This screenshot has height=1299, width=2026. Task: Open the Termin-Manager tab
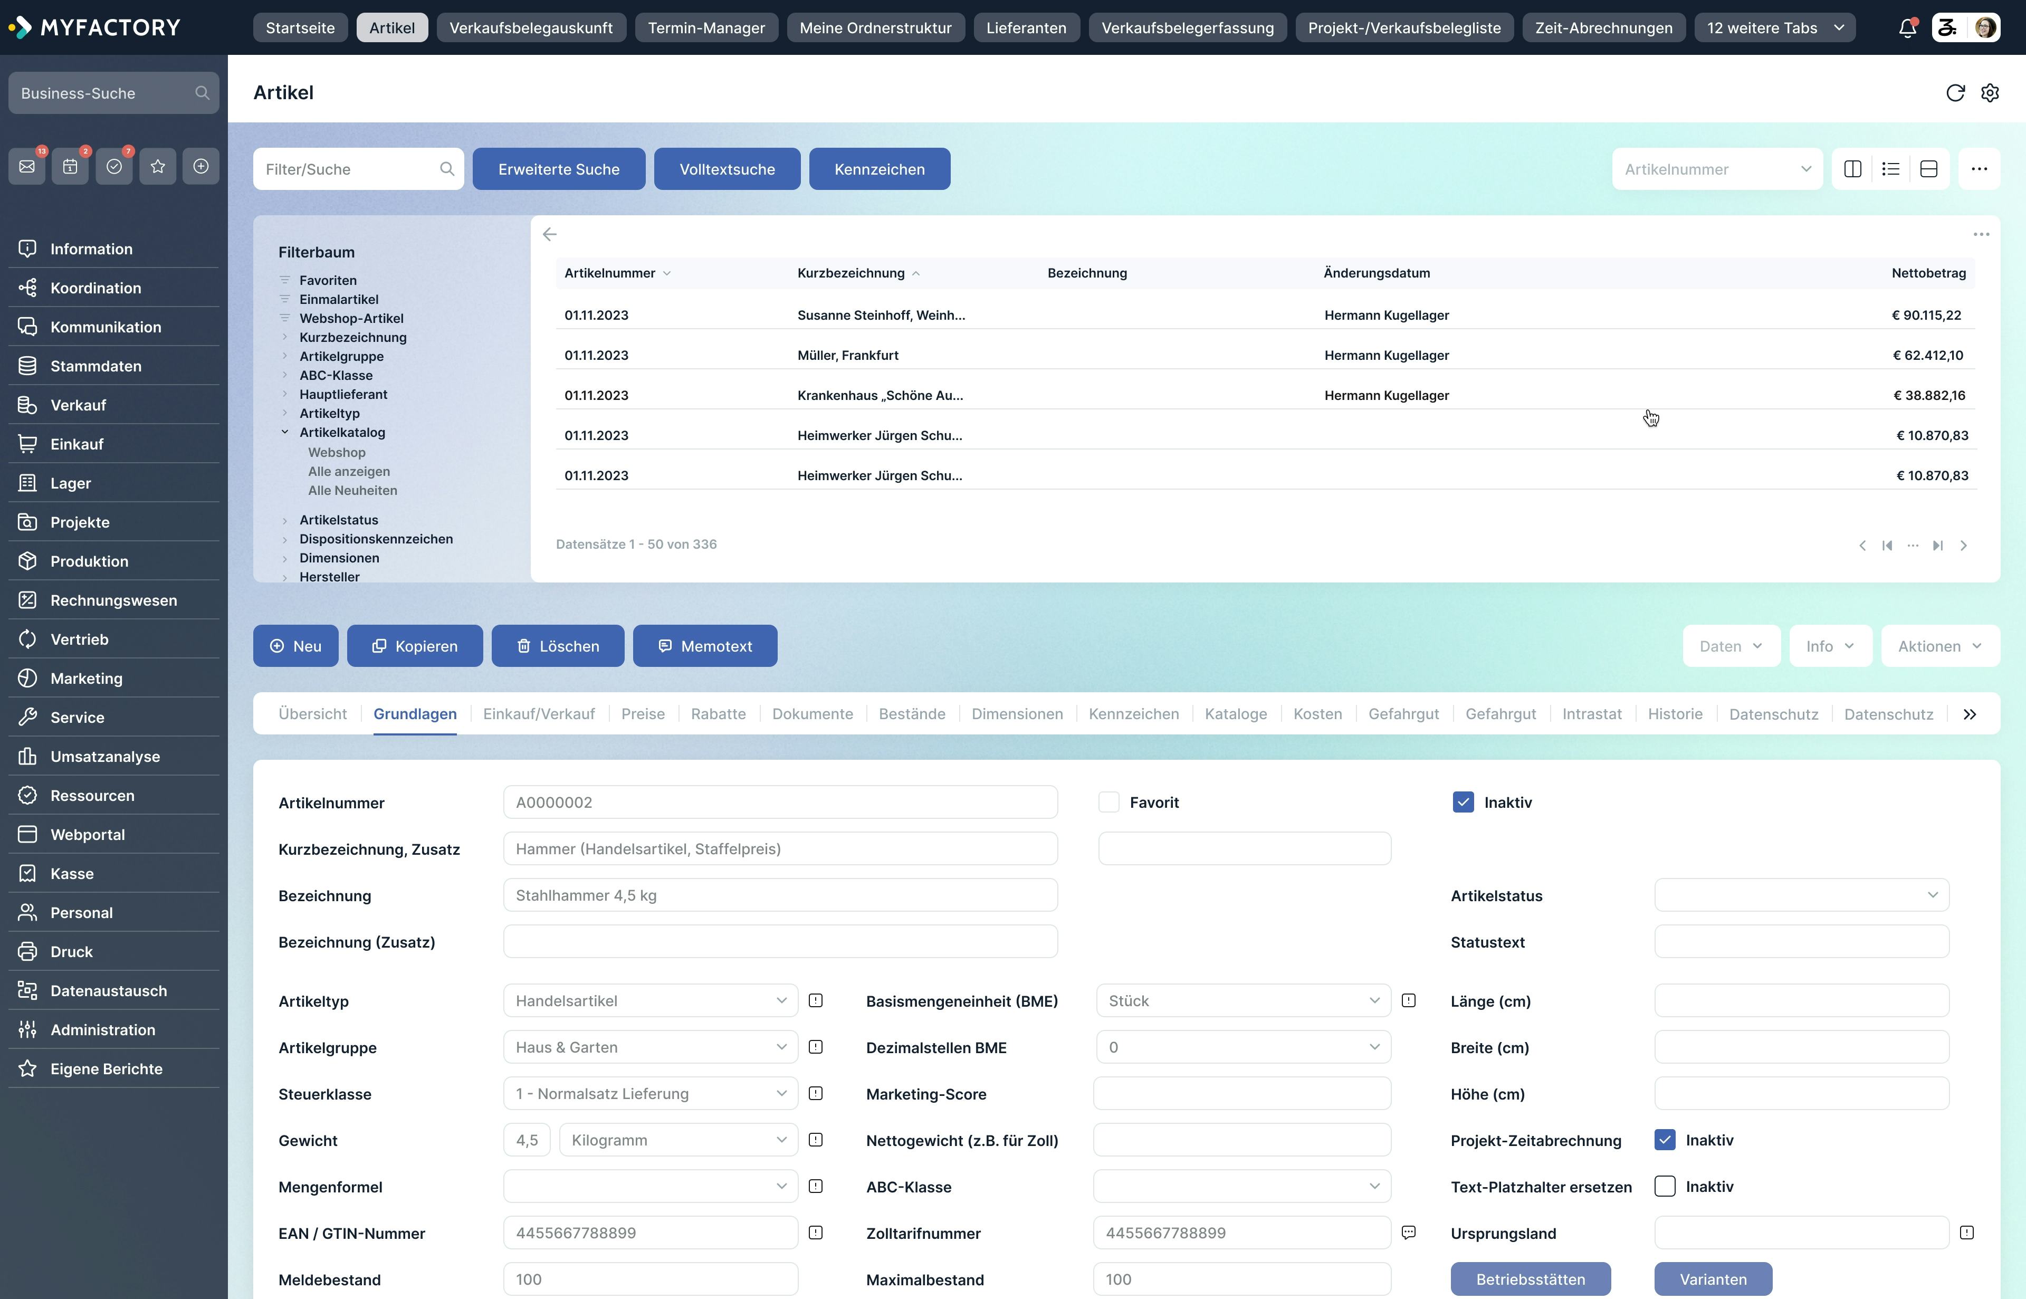[706, 27]
